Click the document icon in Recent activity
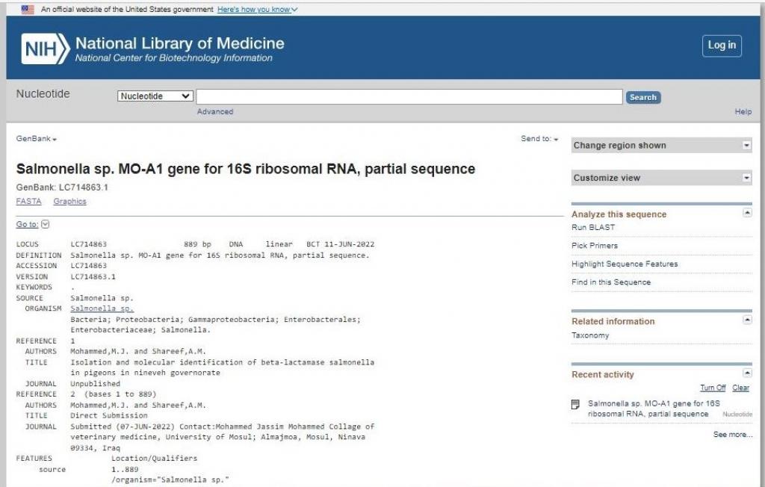 575,405
